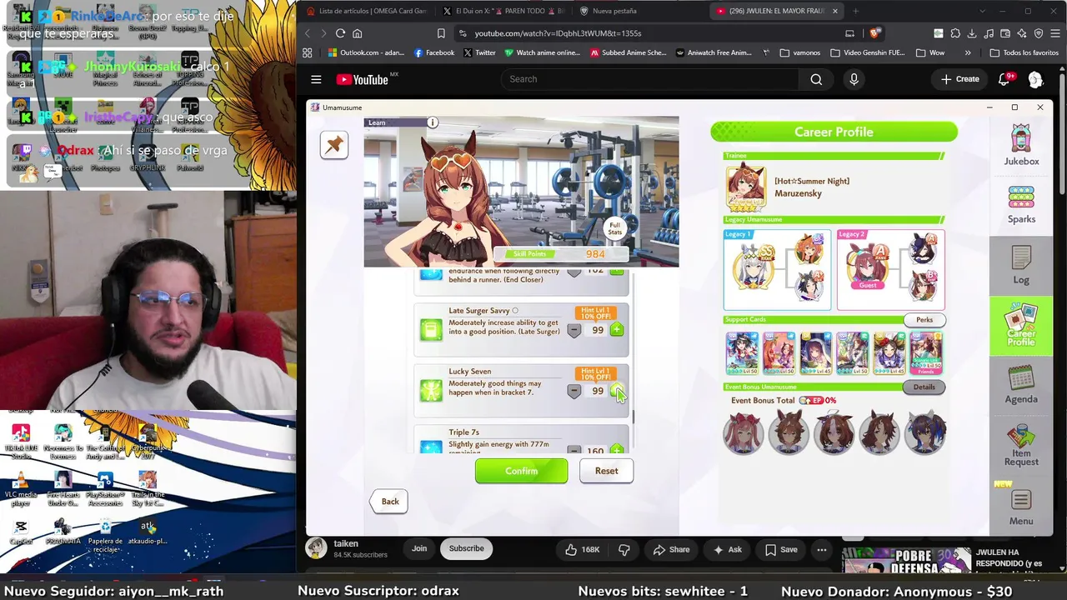Image resolution: width=1067 pixels, height=600 pixels.
Task: Click the skill list scrollbar
Action: pos(632,417)
